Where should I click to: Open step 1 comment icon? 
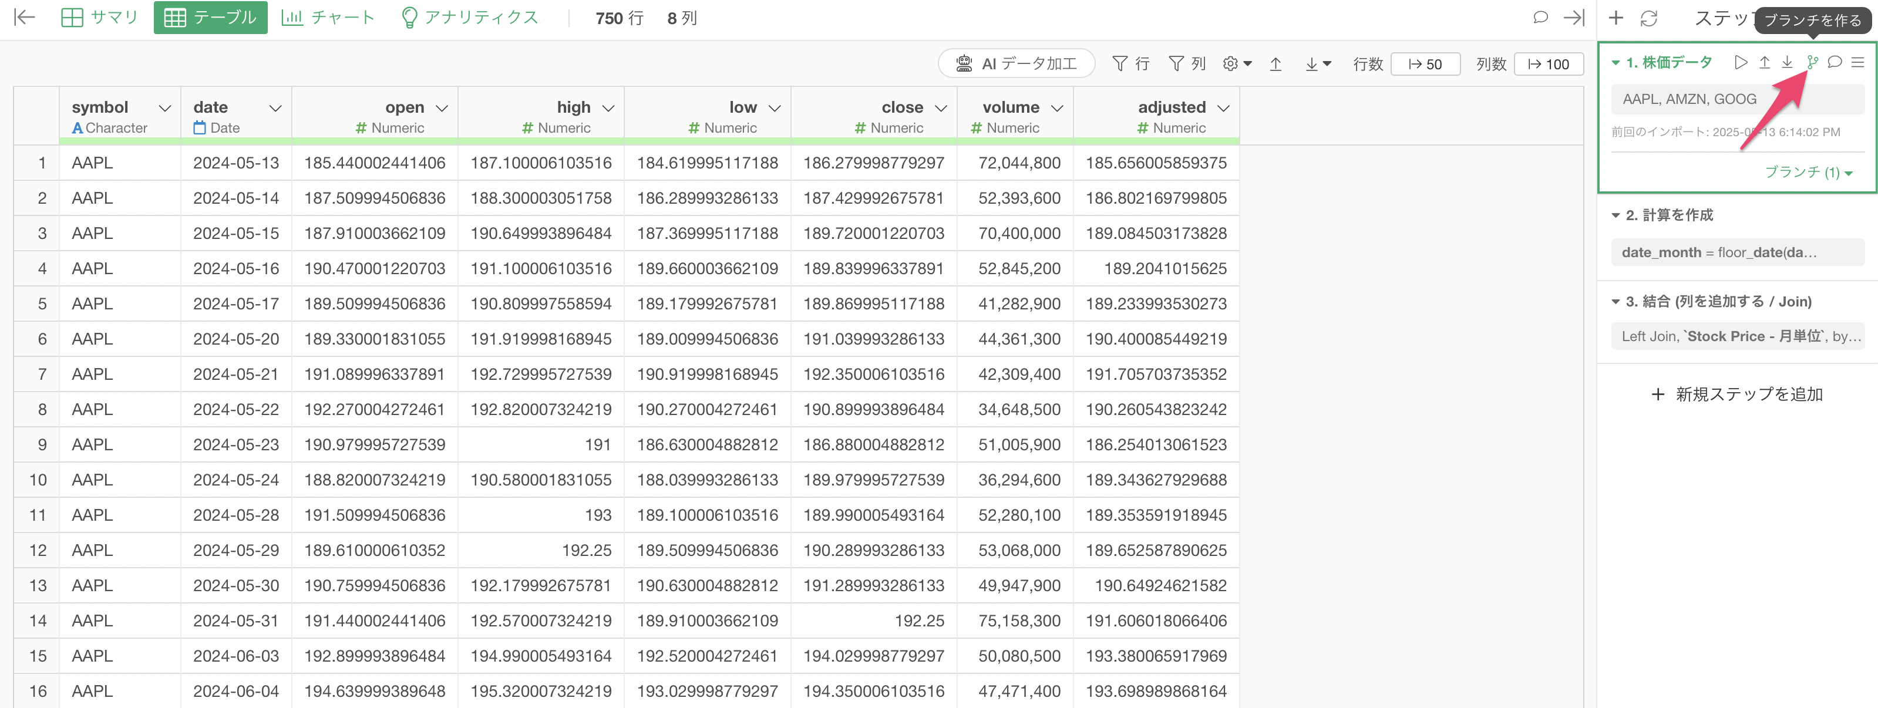click(x=1835, y=62)
